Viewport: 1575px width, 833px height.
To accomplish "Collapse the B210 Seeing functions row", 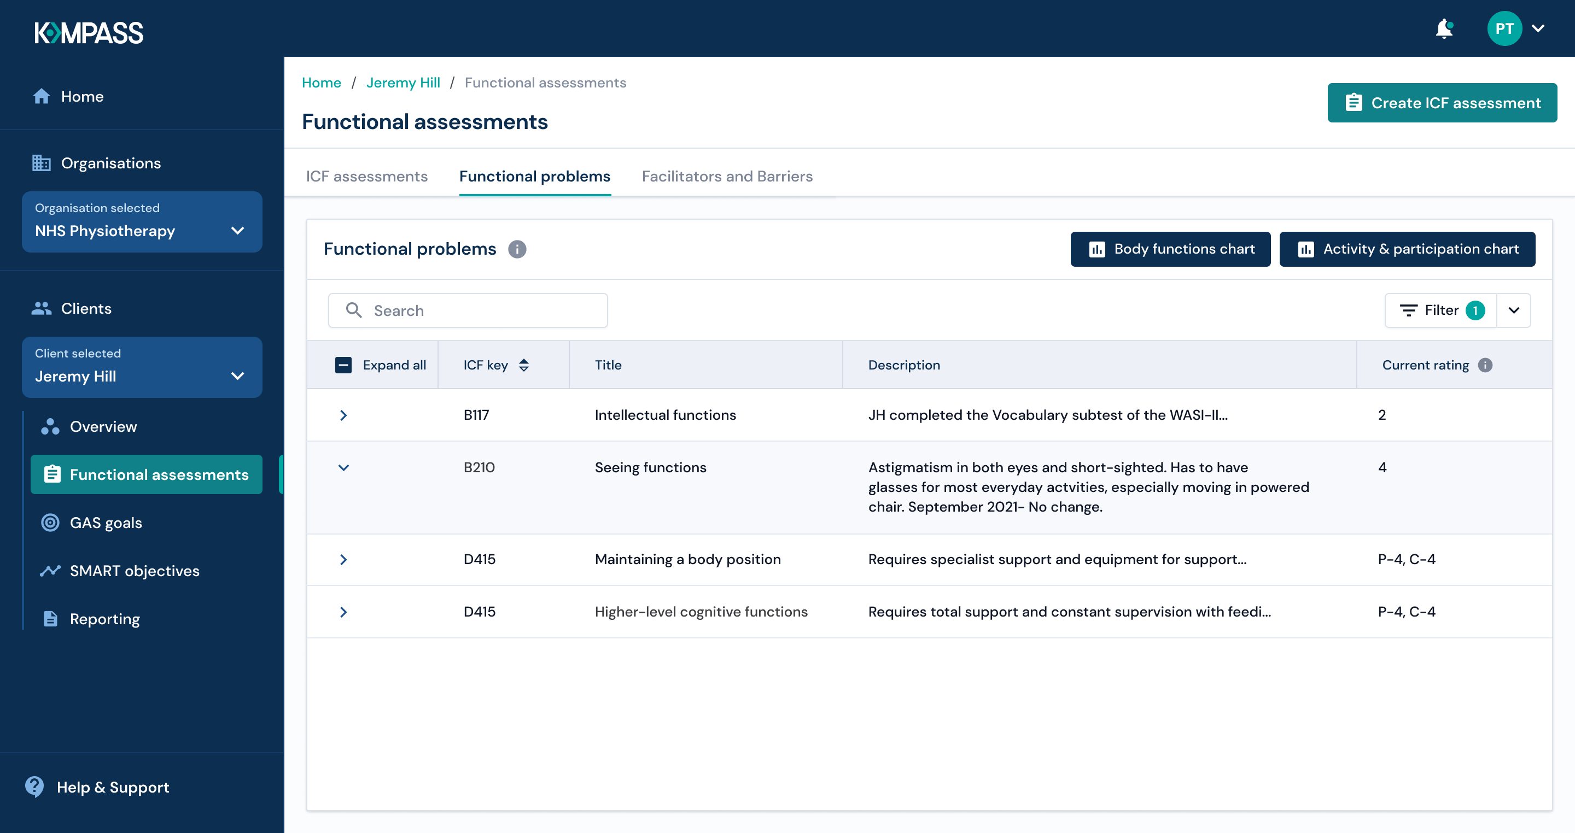I will (343, 467).
